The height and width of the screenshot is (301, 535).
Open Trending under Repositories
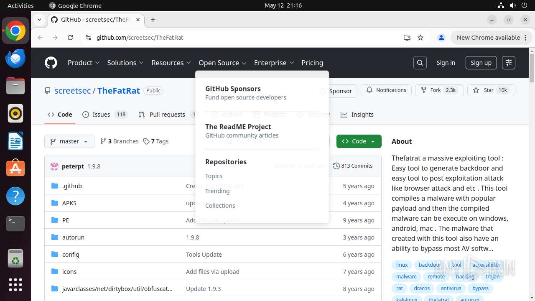(217, 191)
